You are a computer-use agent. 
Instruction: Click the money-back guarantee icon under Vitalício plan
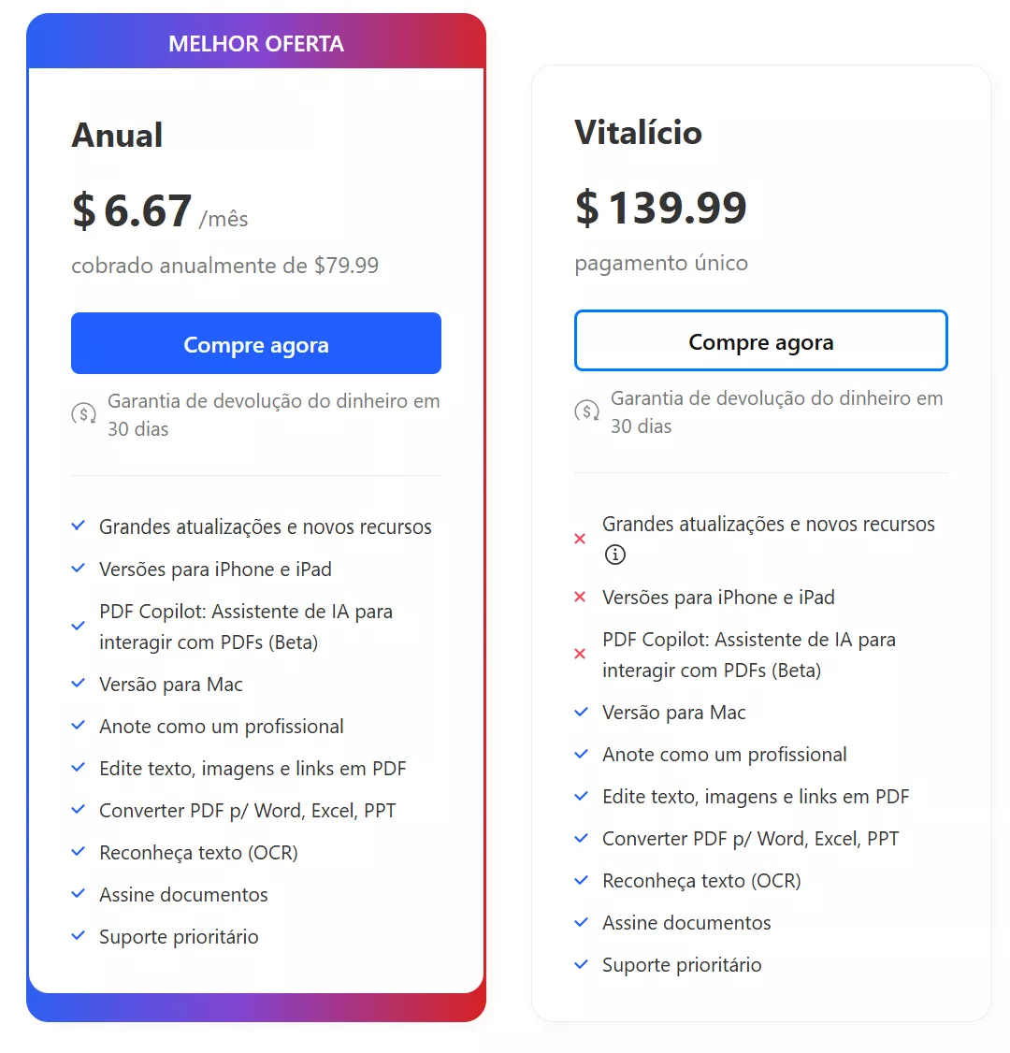click(586, 411)
